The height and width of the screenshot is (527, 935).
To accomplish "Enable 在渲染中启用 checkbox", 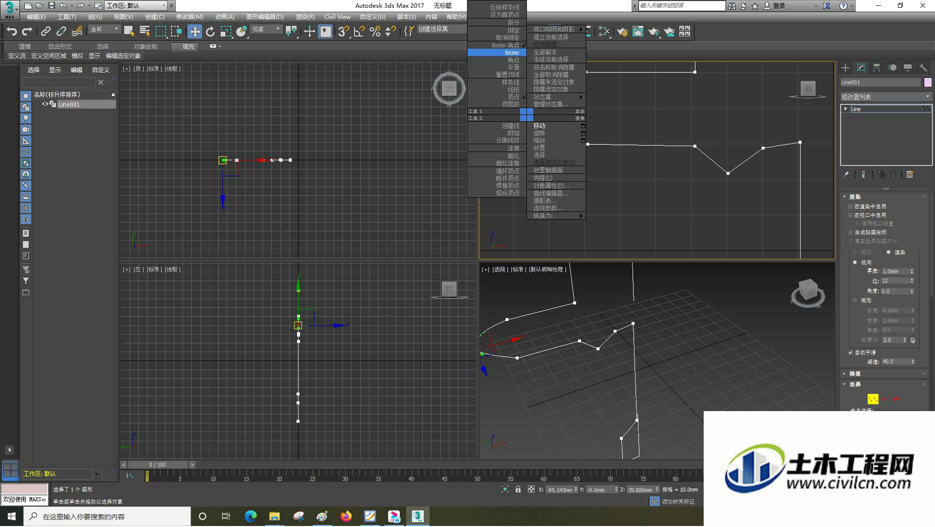I will tap(851, 207).
